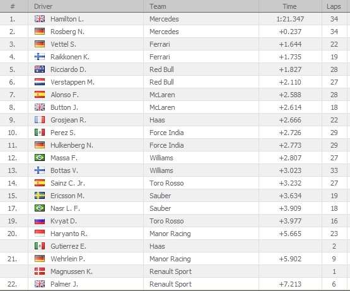350x291 pixels.
Task: Click the Russian flag beside Kvyat D.
Action: tap(40, 221)
